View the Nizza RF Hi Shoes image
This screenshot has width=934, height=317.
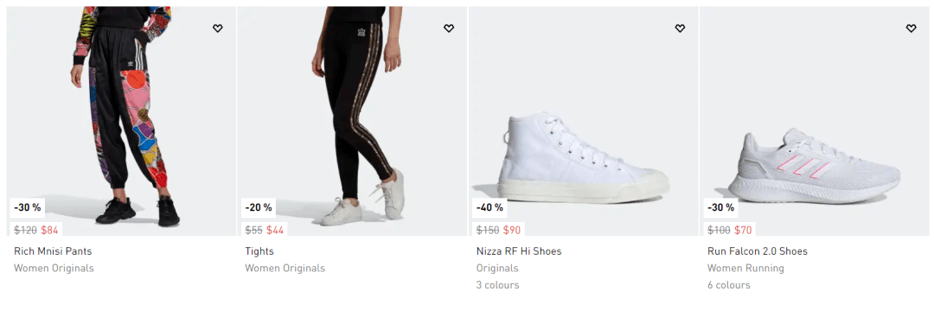[584, 121]
